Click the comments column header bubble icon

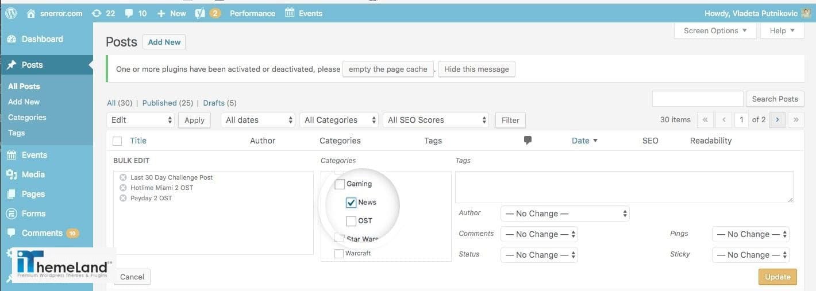(x=528, y=140)
